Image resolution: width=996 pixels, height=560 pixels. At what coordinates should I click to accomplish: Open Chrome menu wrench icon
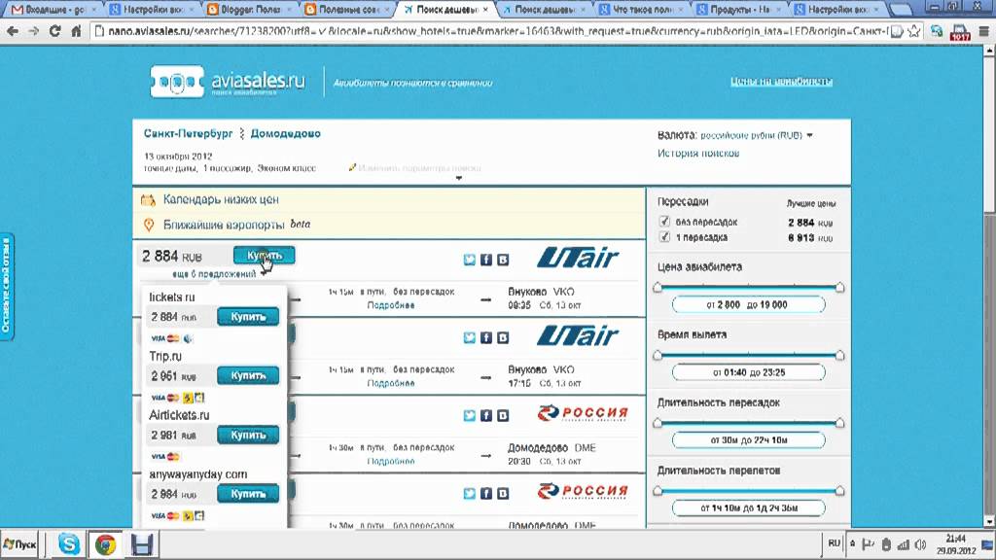pos(984,31)
